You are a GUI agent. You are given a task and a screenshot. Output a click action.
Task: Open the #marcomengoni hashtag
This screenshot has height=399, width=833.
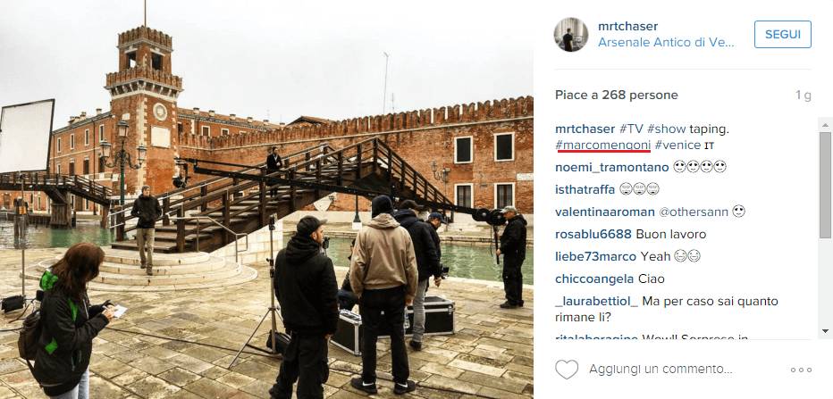(603, 145)
